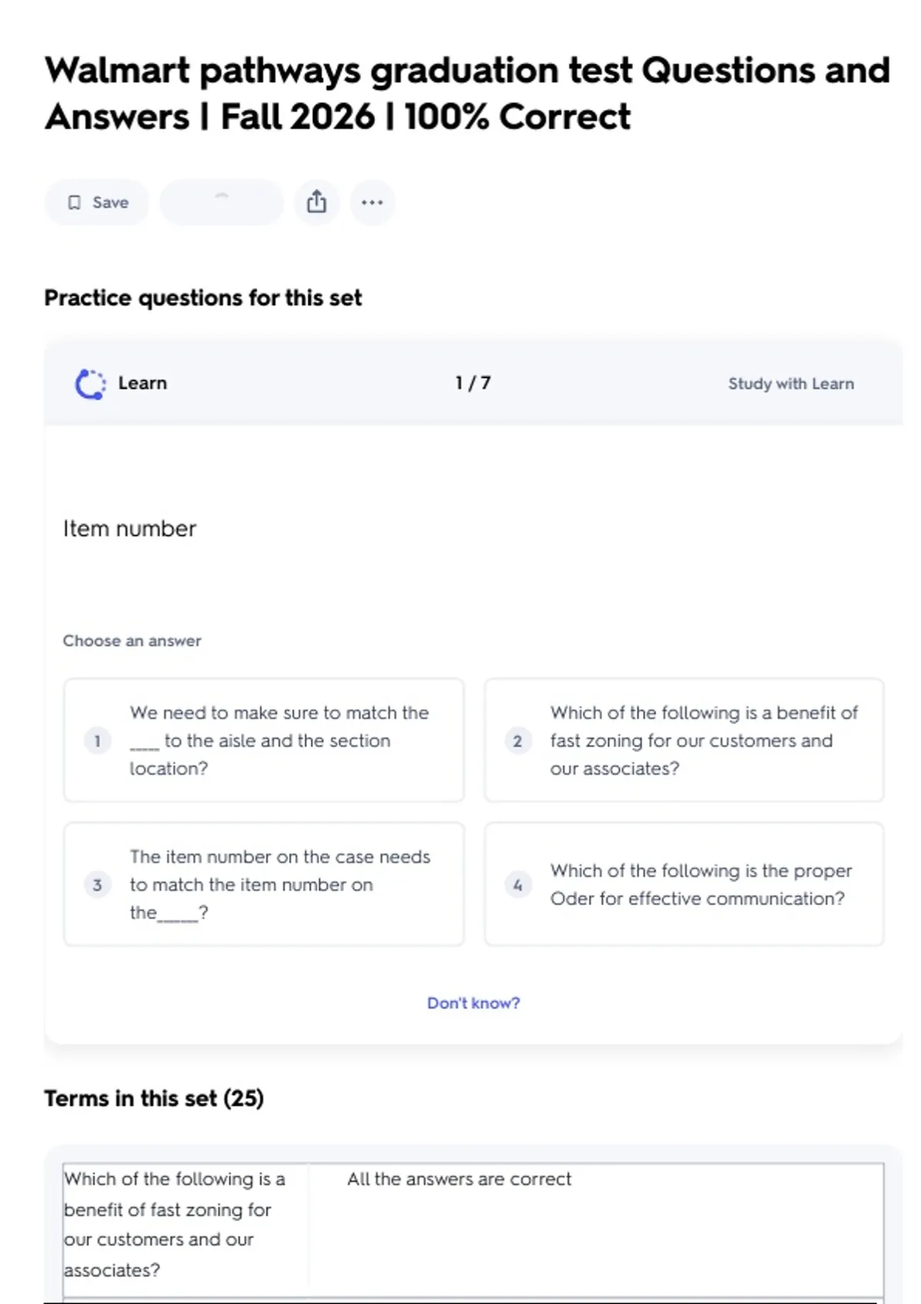
Task: Click the Learn mode circular icon
Action: coord(91,384)
